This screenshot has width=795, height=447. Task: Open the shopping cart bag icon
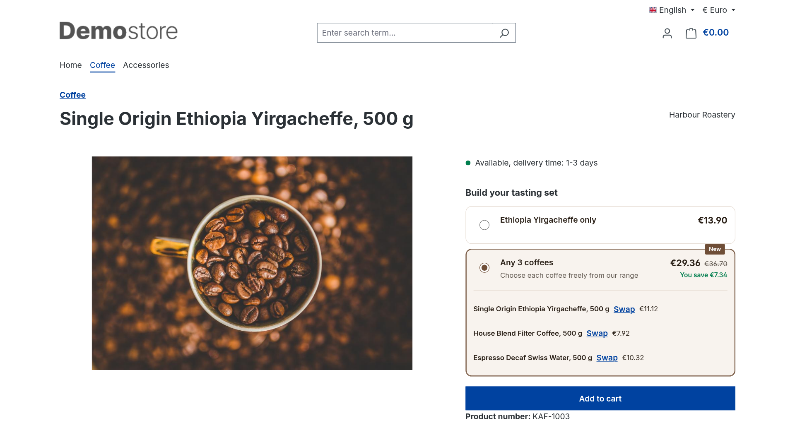[x=691, y=33]
